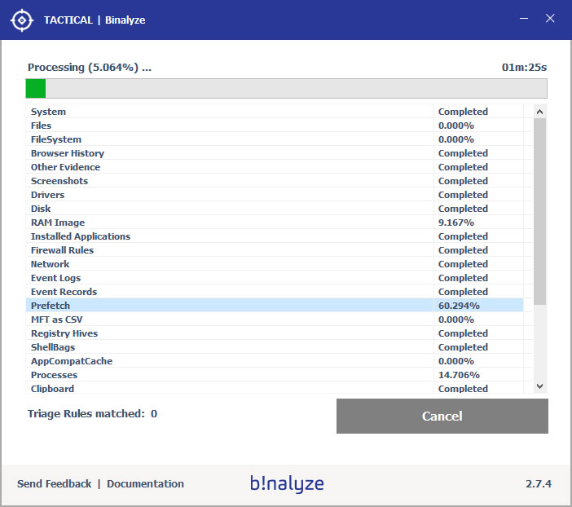Select the Files row
The height and width of the screenshot is (507, 572).
click(x=275, y=126)
